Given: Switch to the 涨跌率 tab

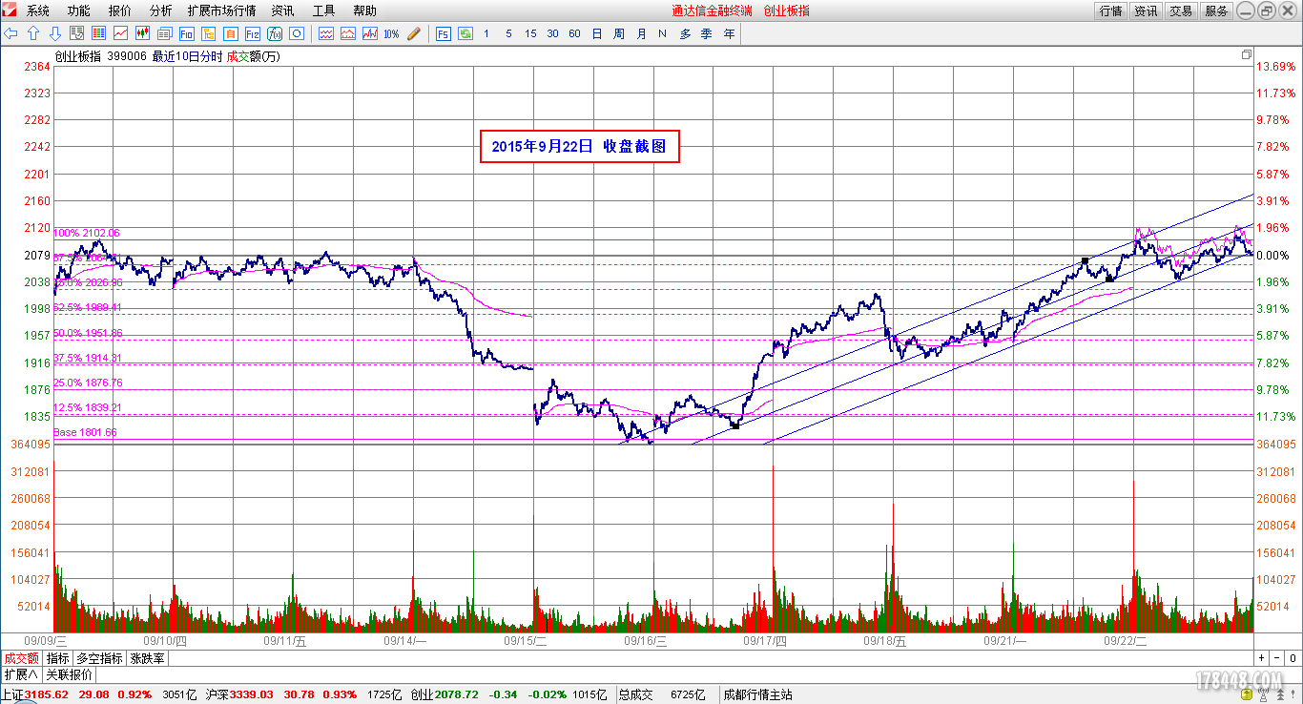Looking at the screenshot, I should (x=147, y=658).
